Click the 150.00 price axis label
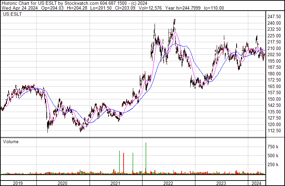The image size is (285, 186). coord(274,99)
